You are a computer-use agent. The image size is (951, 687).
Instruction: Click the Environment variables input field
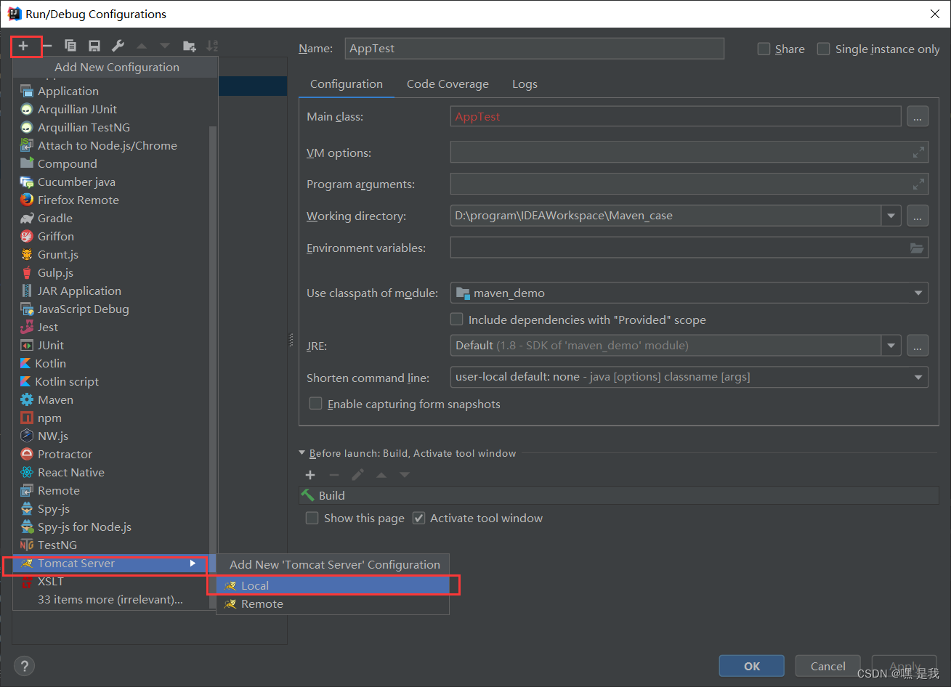coord(689,248)
